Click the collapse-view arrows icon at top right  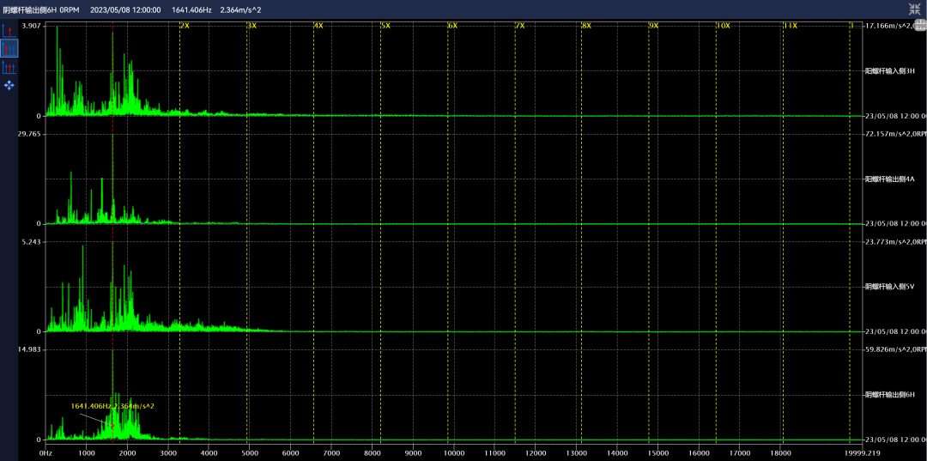click(x=915, y=9)
